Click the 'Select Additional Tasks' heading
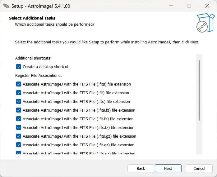The height and width of the screenshot is (177, 217). tap(32, 18)
